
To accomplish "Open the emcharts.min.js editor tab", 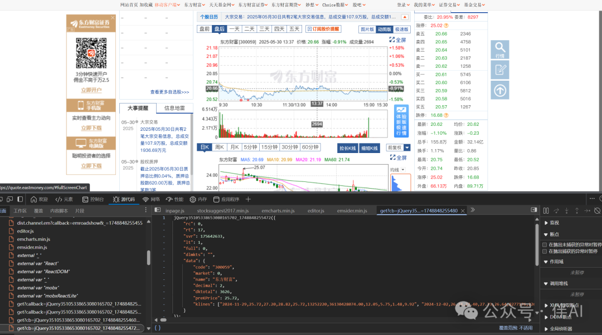I will click(x=278, y=211).
